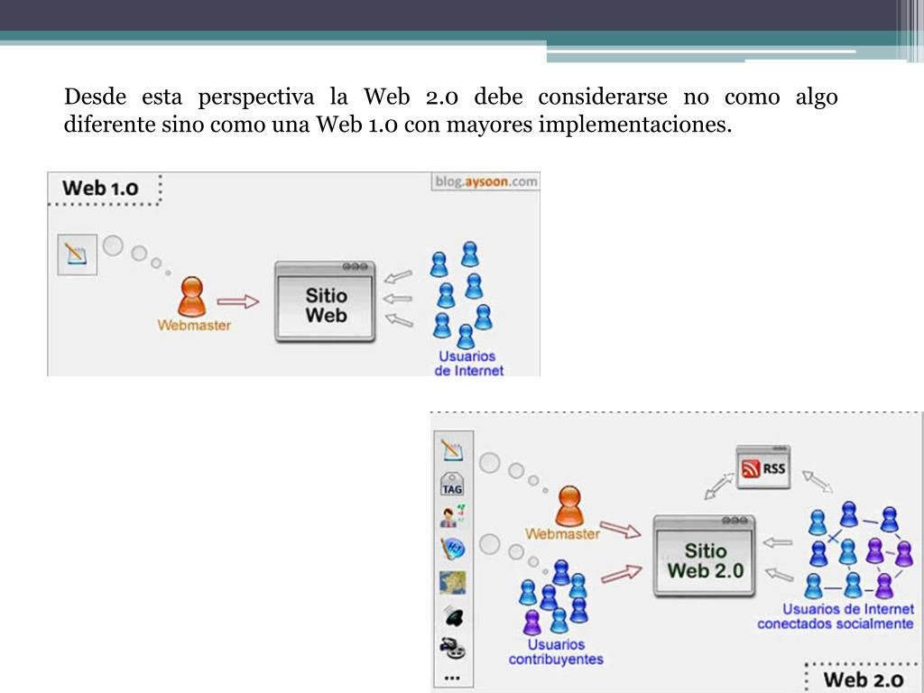Click 'Usuarios de Internet conectados socialmente' caption
The height and width of the screenshot is (693, 924).
tap(836, 616)
